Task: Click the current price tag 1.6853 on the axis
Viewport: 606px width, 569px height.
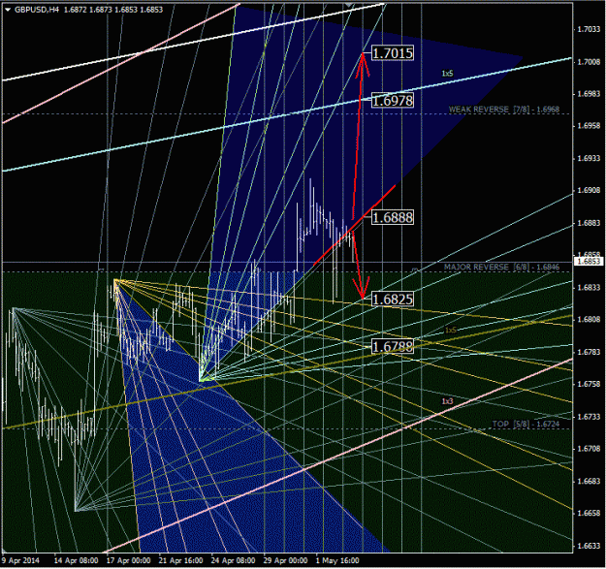Action: [x=589, y=262]
